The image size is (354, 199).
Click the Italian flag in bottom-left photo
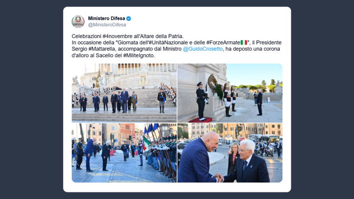point(146,144)
